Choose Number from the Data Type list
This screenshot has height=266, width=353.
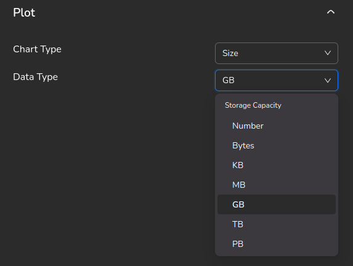coord(277,126)
